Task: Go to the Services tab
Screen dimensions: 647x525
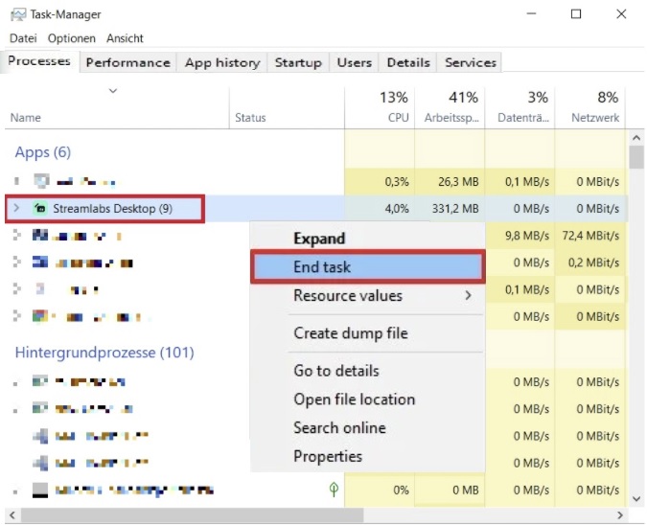Action: tap(471, 62)
